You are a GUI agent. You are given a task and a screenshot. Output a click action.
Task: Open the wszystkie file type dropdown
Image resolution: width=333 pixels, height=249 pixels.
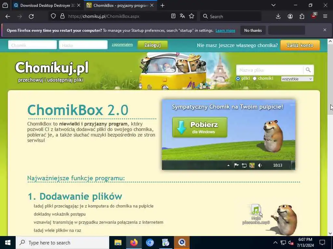[x=297, y=79]
